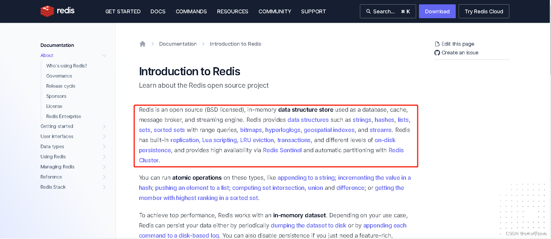The width and height of the screenshot is (551, 239).
Task: Collapse the About section chevron
Action: 104,56
